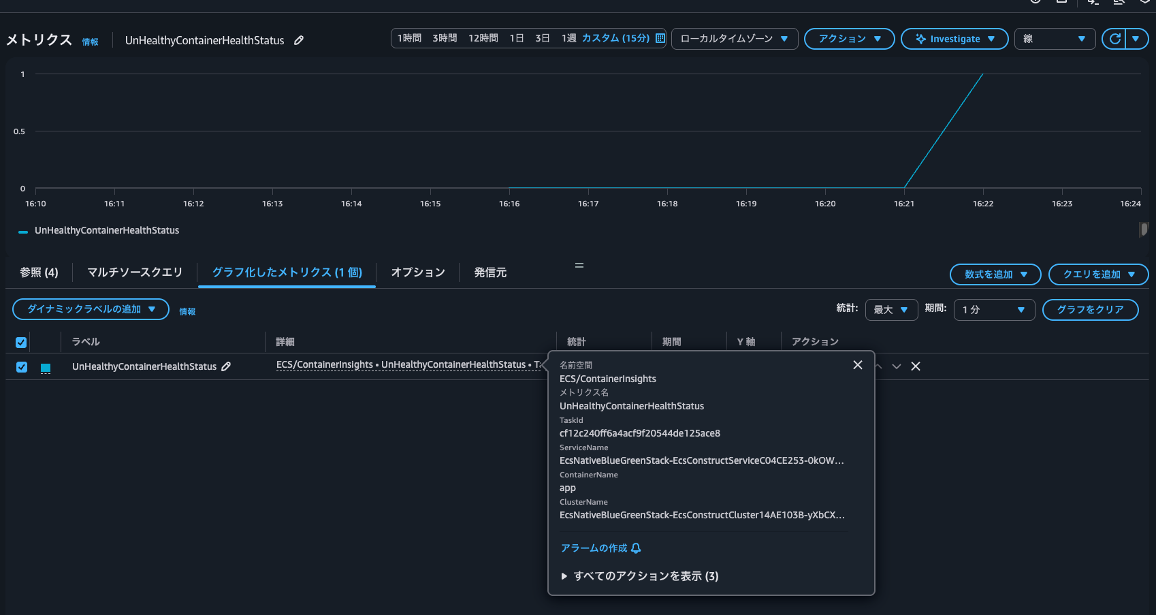
Task: Open the 統計 最大 dropdown
Action: point(890,310)
